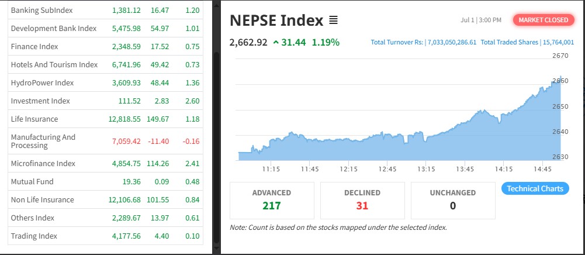
Task: Click the Advanced stocks count box
Action: (x=271, y=199)
